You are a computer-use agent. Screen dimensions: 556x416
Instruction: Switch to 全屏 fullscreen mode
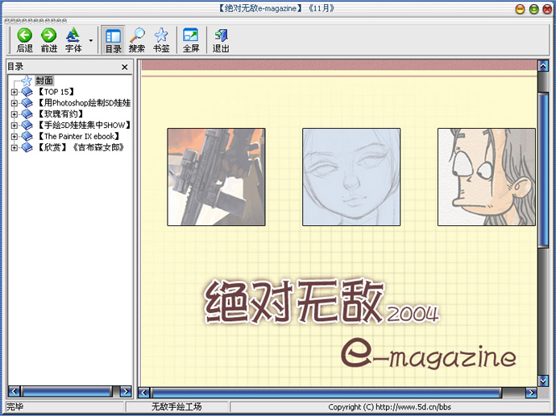point(191,40)
